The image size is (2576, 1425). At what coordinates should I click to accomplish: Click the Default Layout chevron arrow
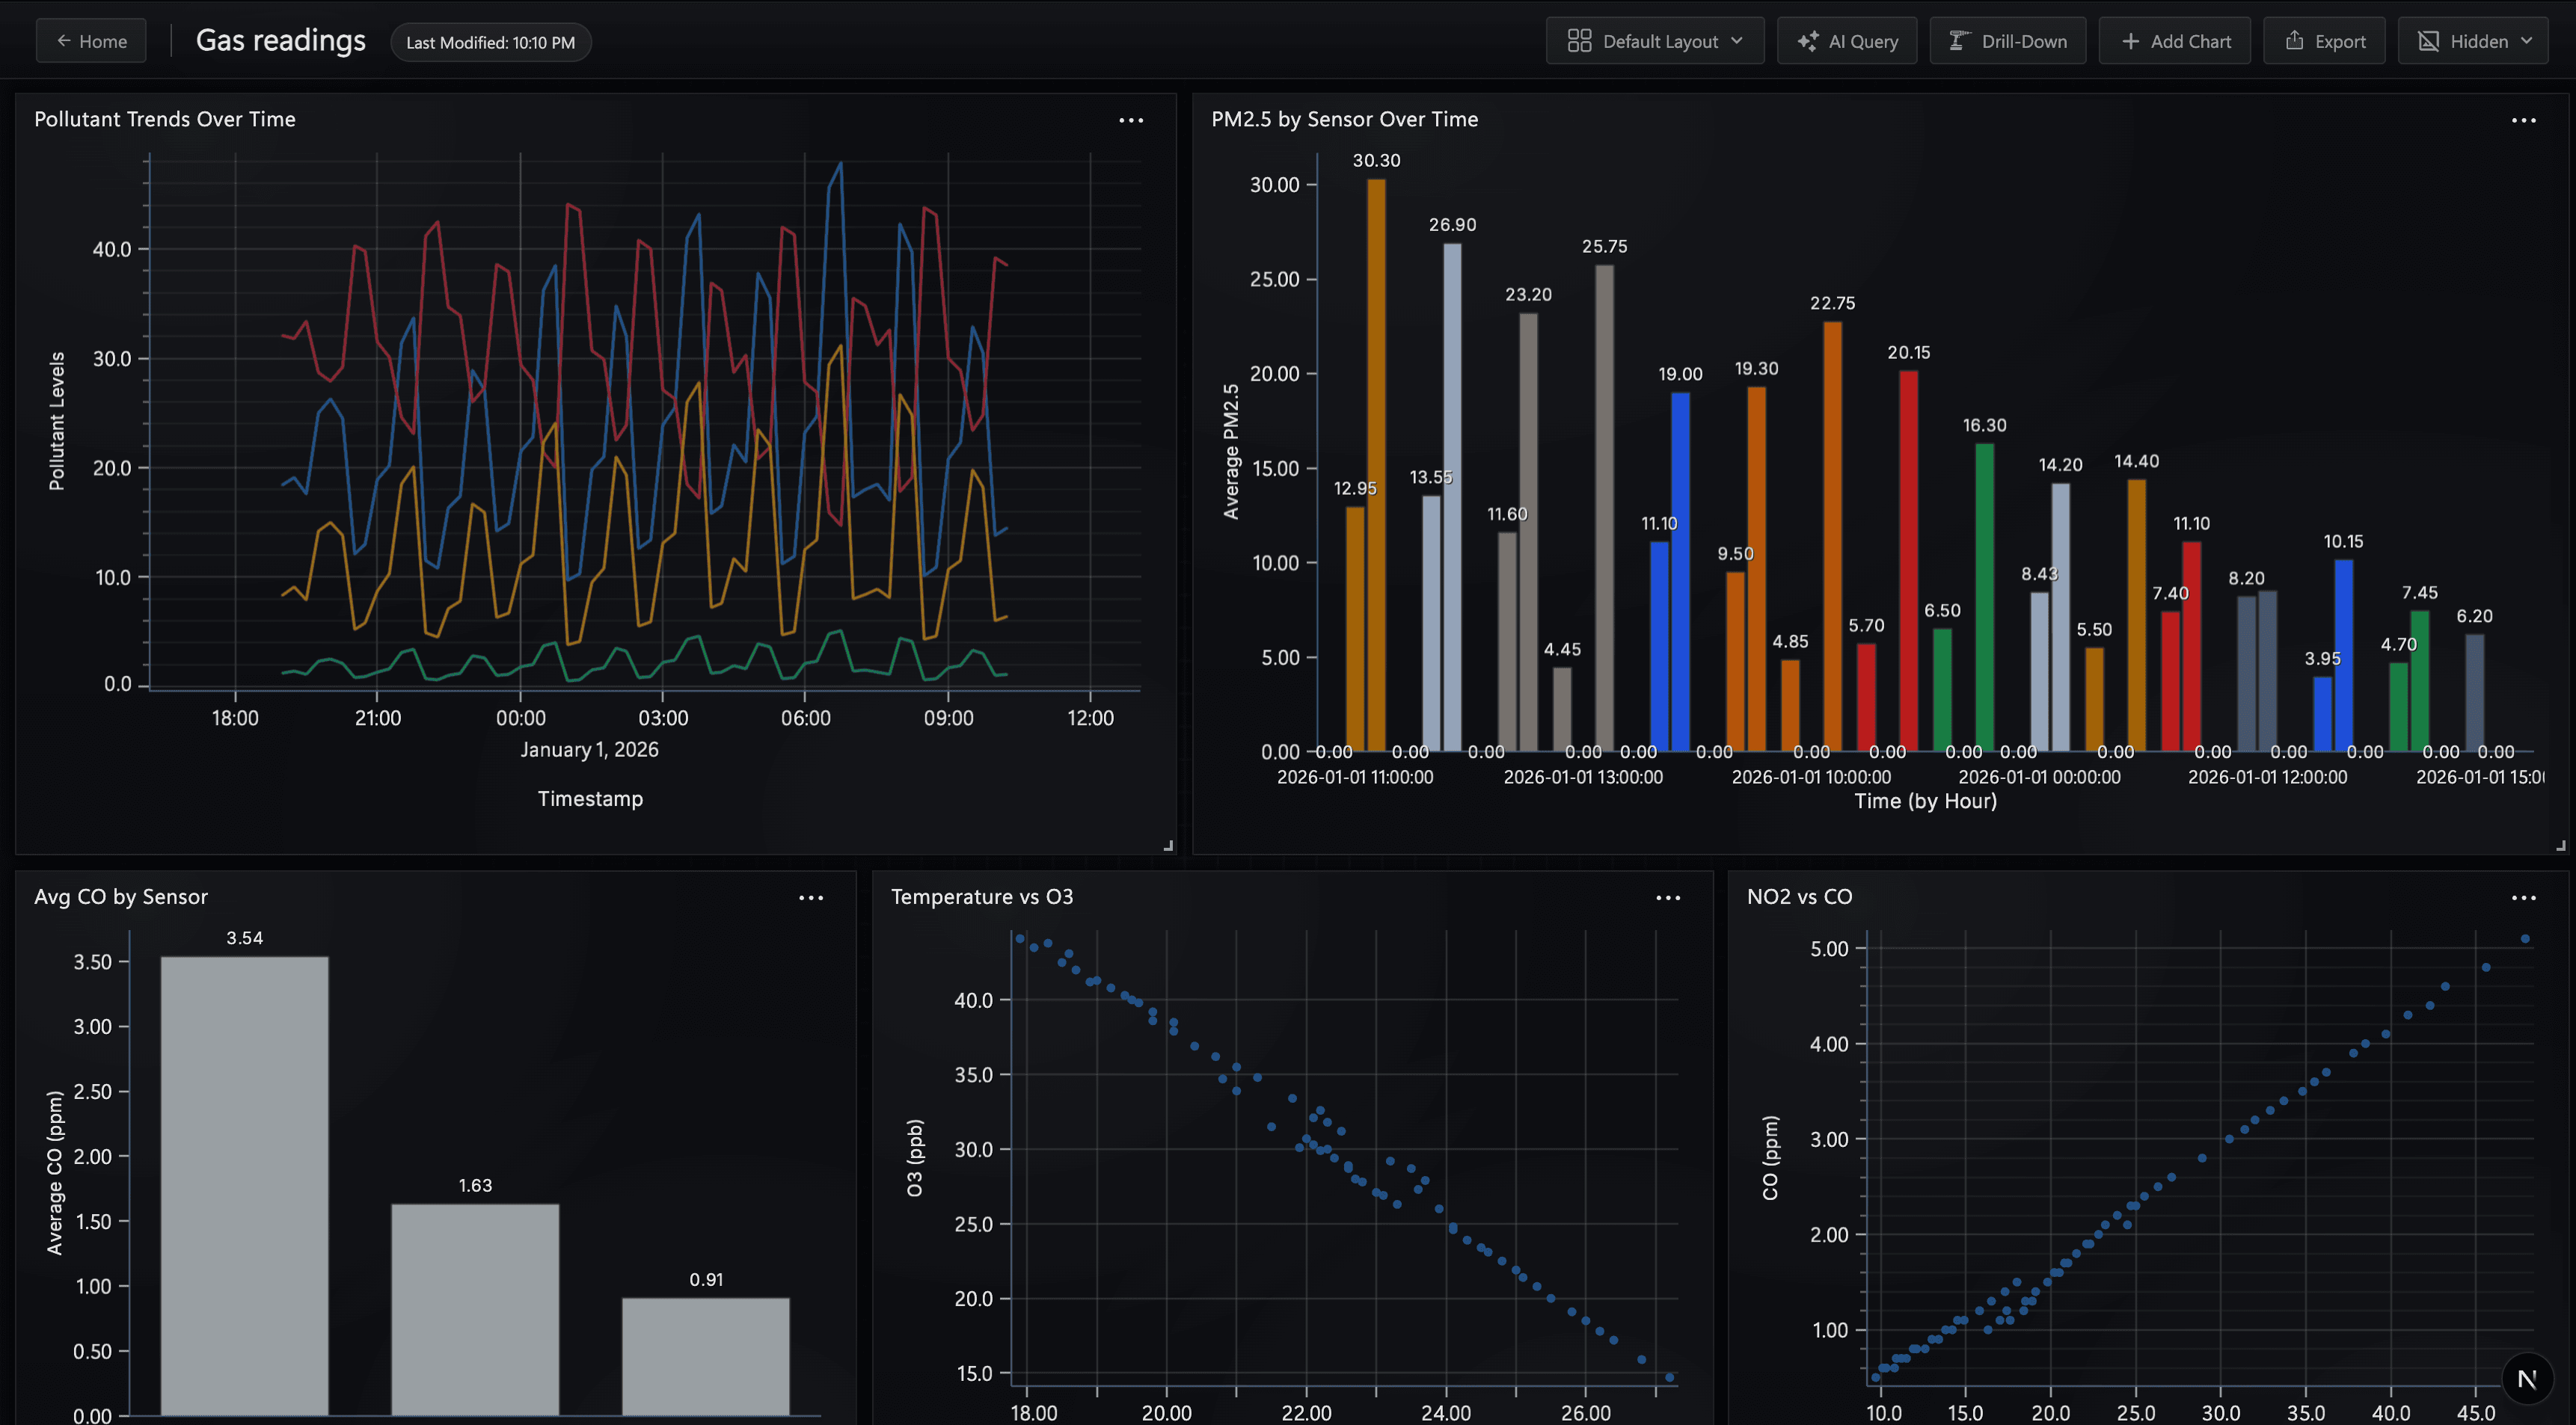pyautogui.click(x=1737, y=41)
